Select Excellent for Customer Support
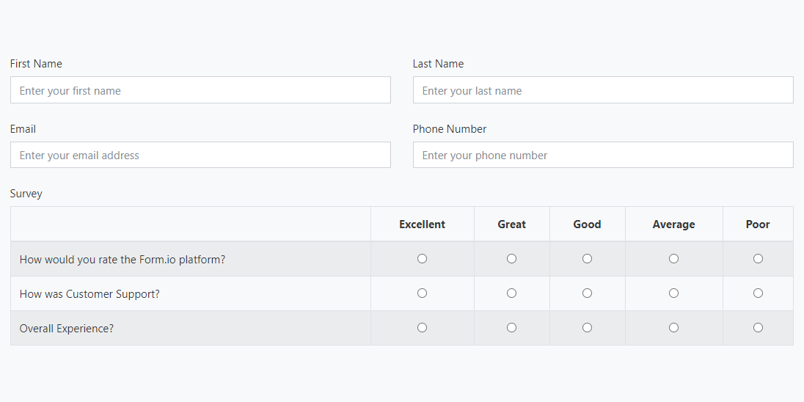Screen dimensions: 804x402 pos(422,293)
